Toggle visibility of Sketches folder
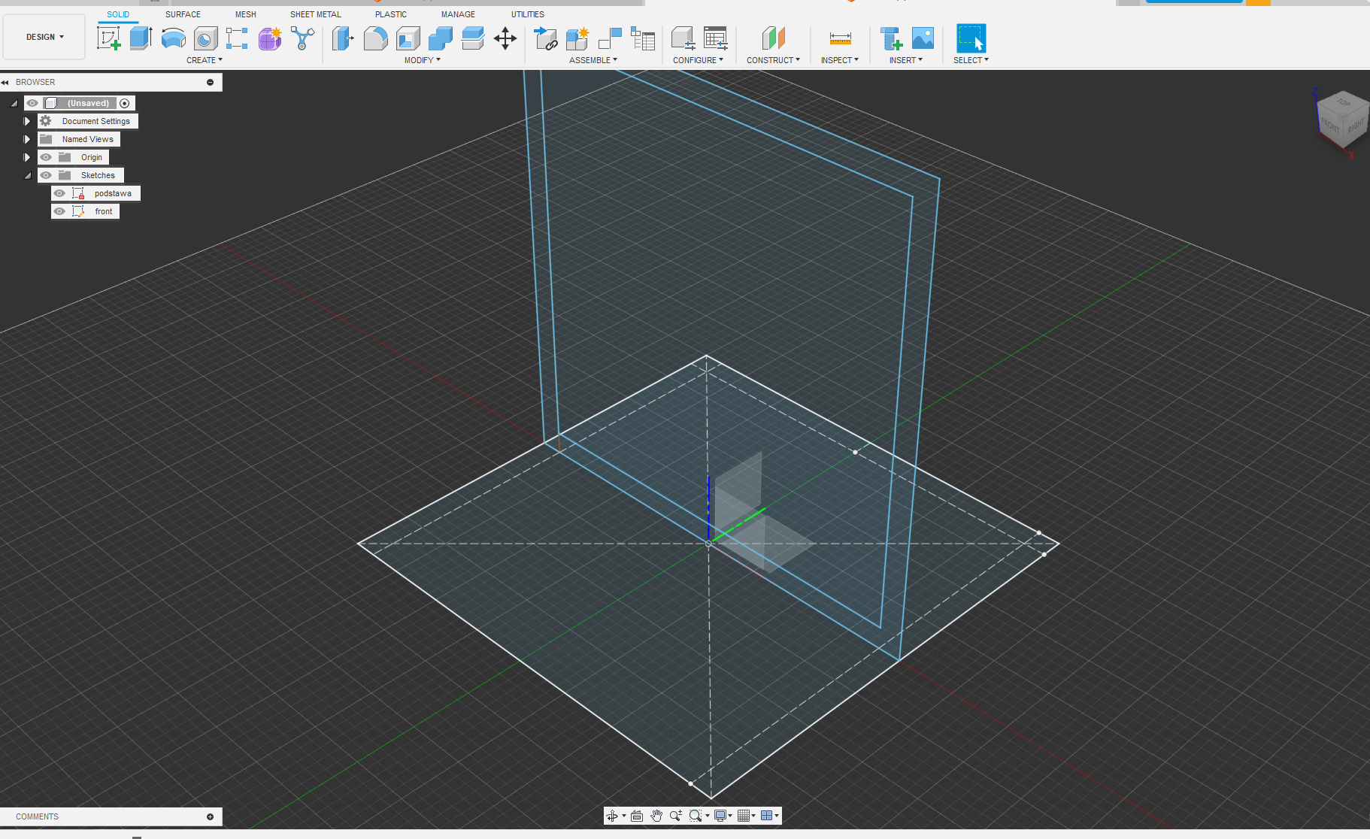1370x839 pixels. (x=46, y=175)
